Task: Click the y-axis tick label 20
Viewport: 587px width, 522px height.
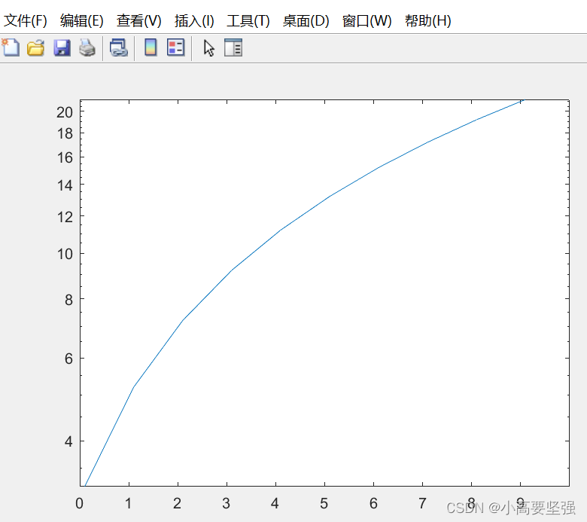Action: click(x=65, y=112)
